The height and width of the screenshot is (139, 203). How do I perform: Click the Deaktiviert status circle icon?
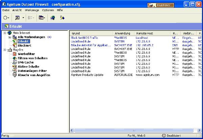click(164, 136)
